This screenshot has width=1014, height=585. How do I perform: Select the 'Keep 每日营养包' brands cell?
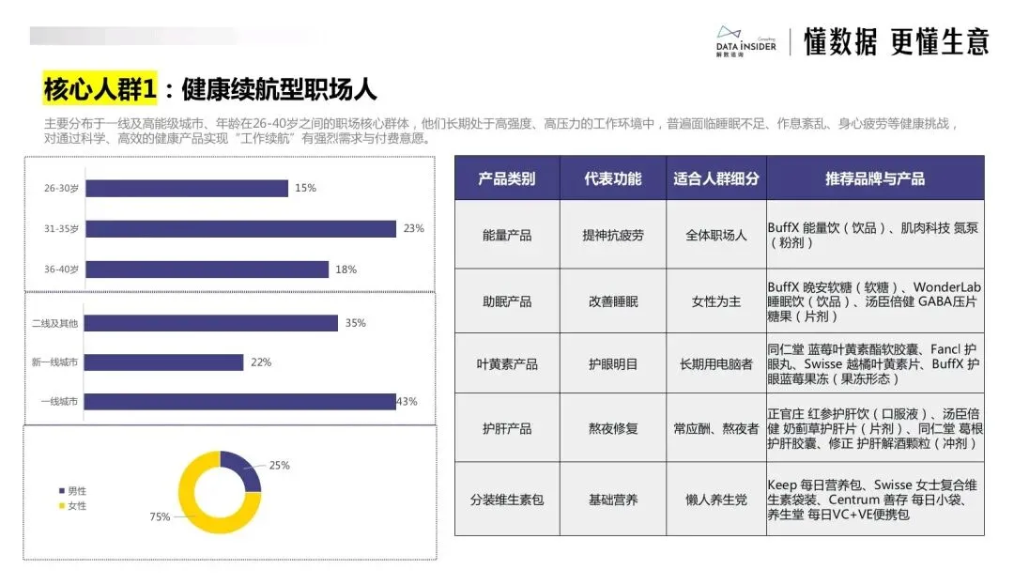pos(876,499)
